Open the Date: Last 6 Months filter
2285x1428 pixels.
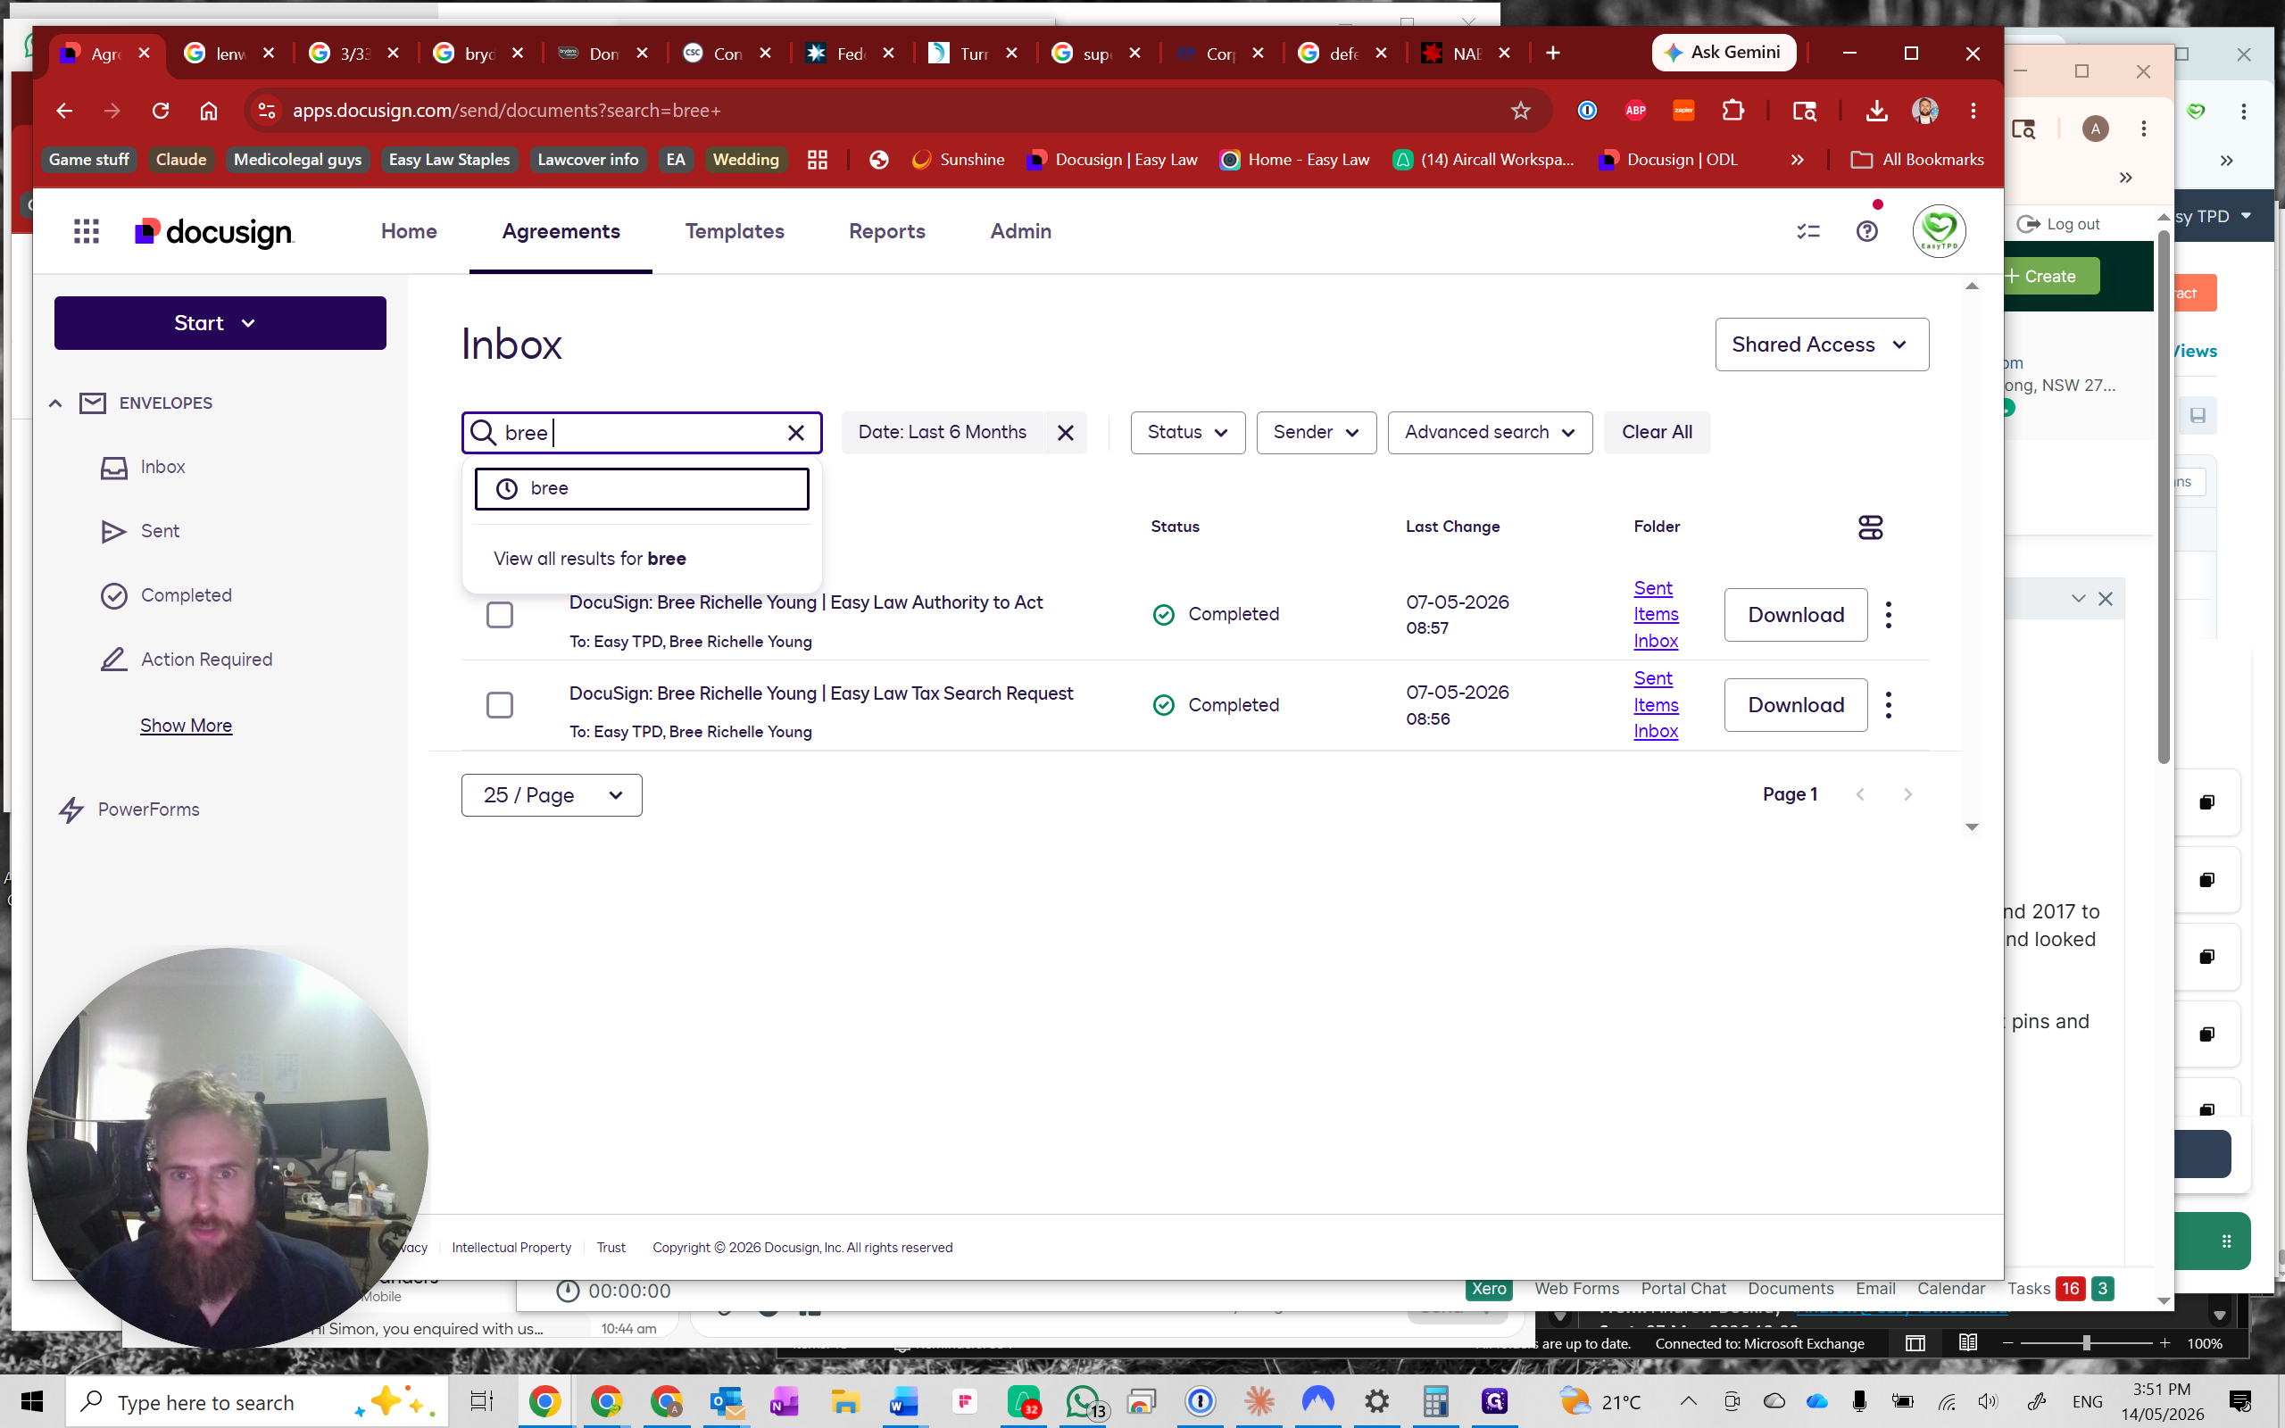(x=942, y=433)
